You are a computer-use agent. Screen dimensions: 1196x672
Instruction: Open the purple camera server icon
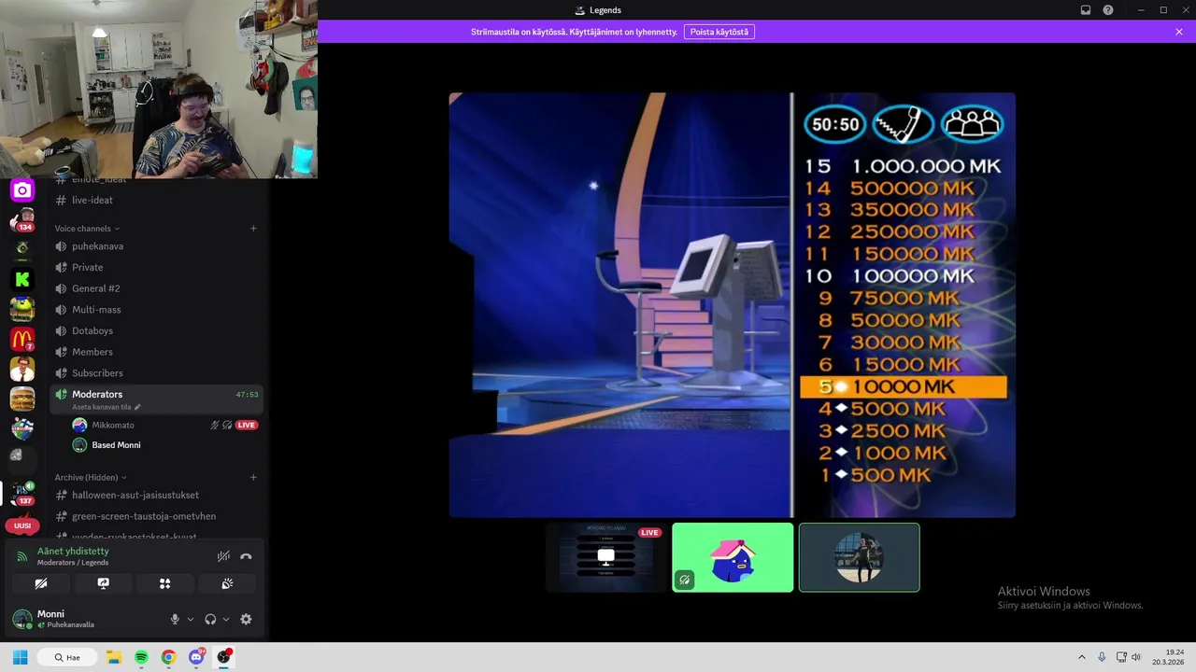(22, 190)
